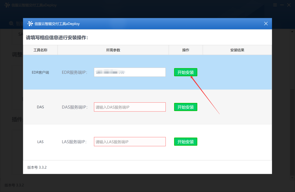Close the main aDeploy window

click(289, 5)
